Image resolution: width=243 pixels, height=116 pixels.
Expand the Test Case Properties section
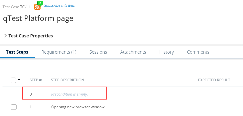[x=6, y=36]
